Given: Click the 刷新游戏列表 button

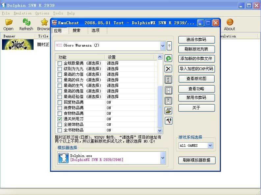Looking at the screenshot, I should [196, 49].
